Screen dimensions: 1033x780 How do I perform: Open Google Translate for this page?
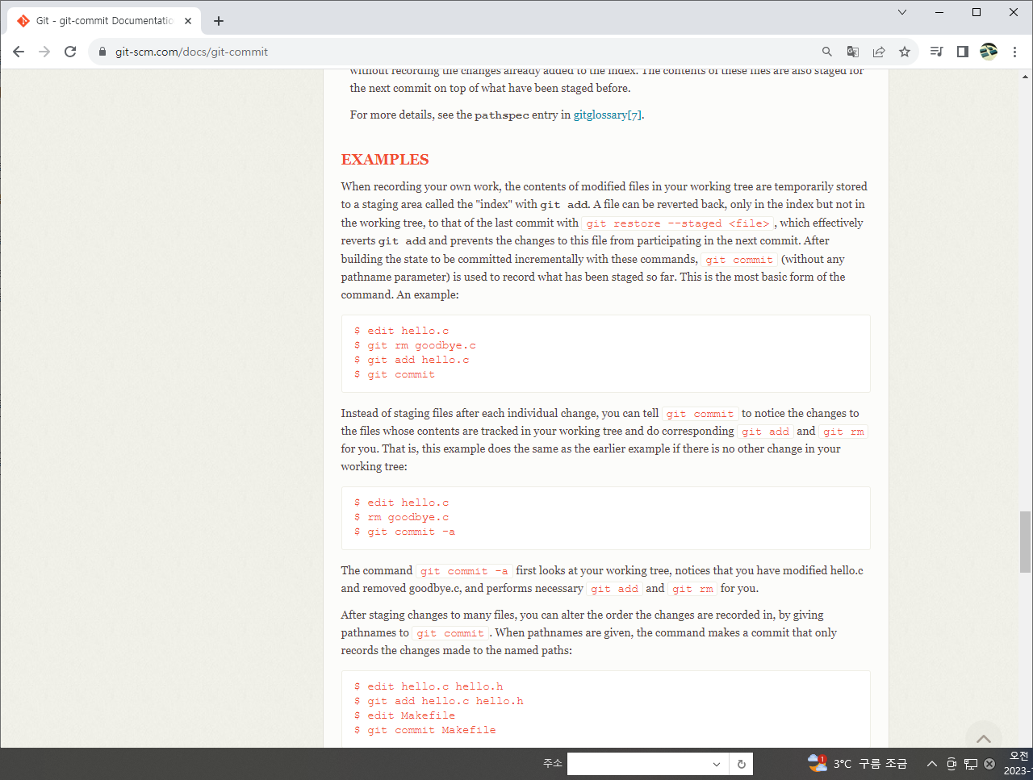(853, 52)
